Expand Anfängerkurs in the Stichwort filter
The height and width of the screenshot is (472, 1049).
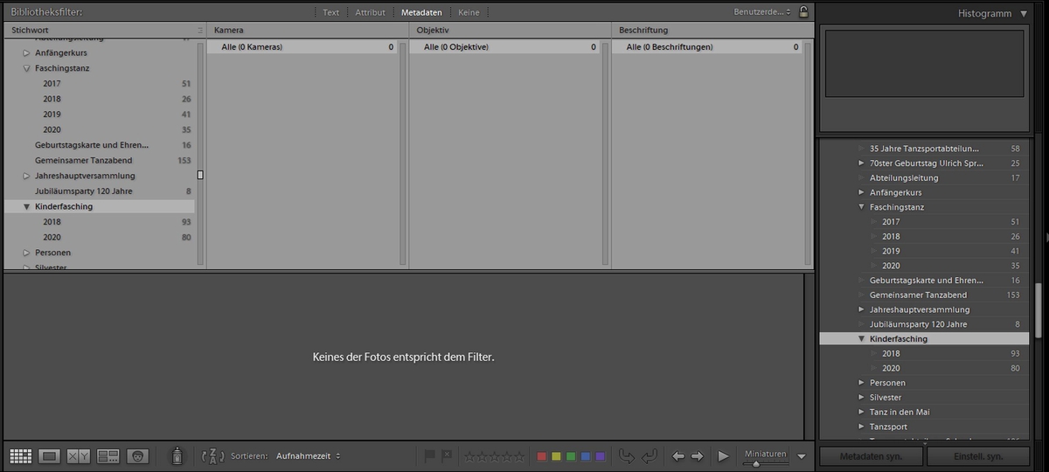pos(26,53)
